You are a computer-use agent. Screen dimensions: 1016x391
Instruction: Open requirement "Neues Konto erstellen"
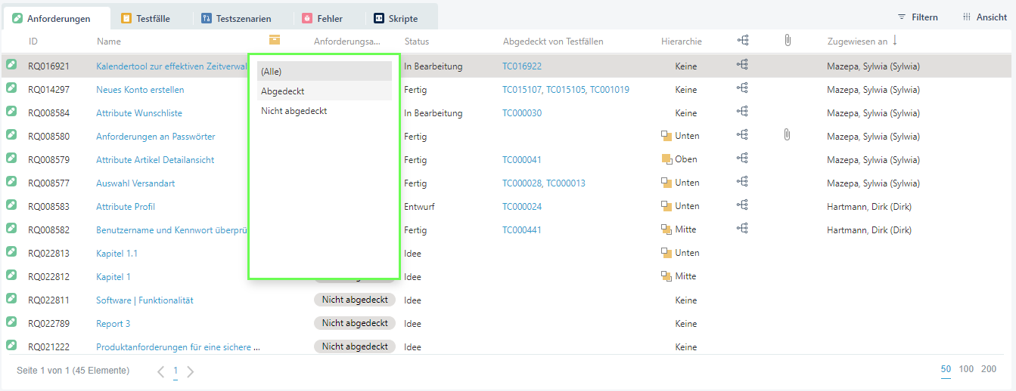point(140,90)
